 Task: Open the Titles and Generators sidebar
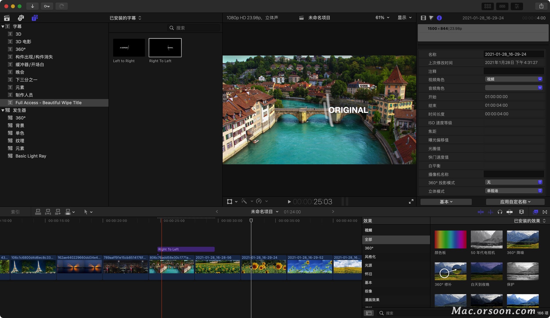pyautogui.click(x=35, y=18)
